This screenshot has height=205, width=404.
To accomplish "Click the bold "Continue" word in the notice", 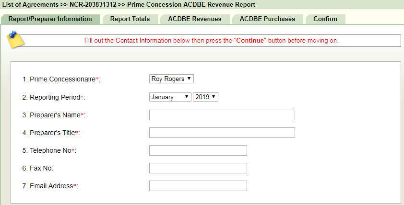I will [x=250, y=41].
